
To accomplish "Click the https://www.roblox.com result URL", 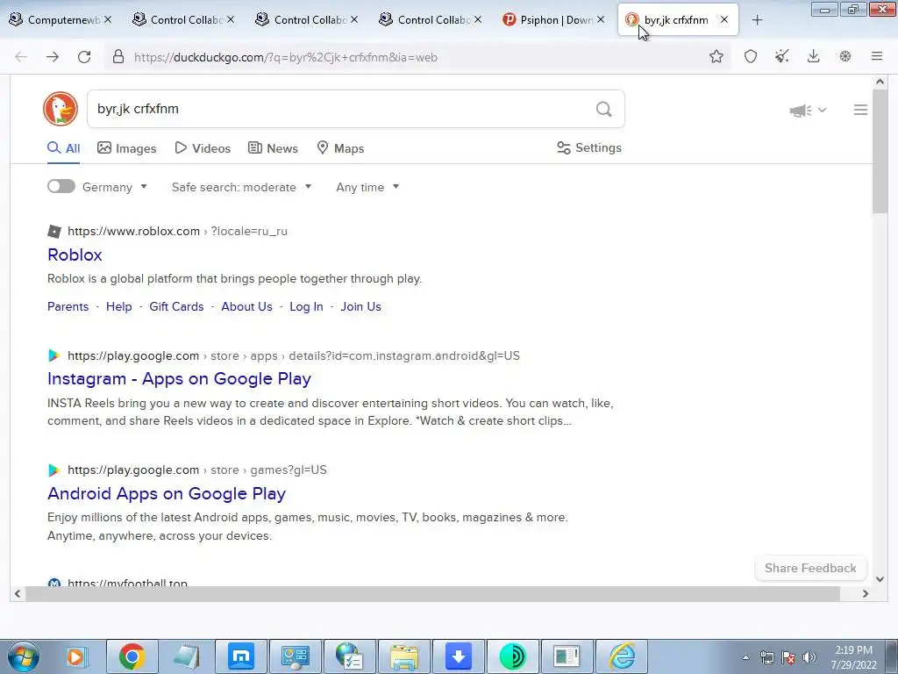I will (133, 232).
